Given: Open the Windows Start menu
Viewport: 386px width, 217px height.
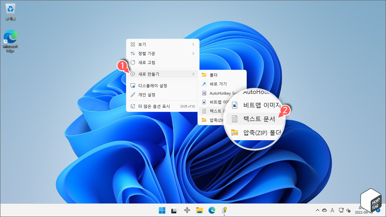Looking at the screenshot, I should click(x=162, y=211).
